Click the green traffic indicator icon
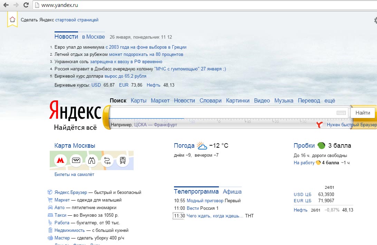The height and width of the screenshot is (245, 377). [x=321, y=146]
